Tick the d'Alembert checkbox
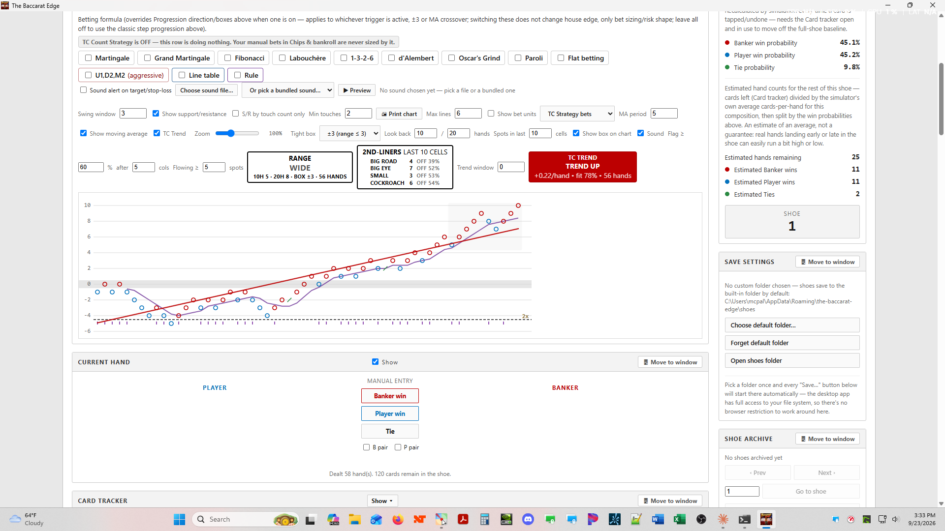This screenshot has height=531, width=945. click(391, 58)
